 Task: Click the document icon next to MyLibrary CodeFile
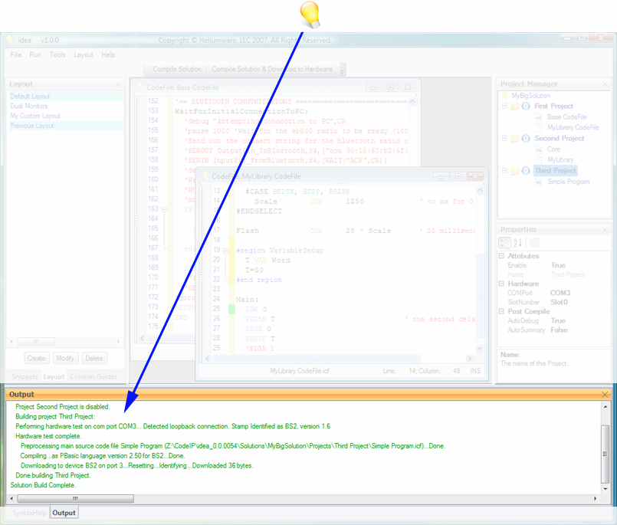(539, 127)
